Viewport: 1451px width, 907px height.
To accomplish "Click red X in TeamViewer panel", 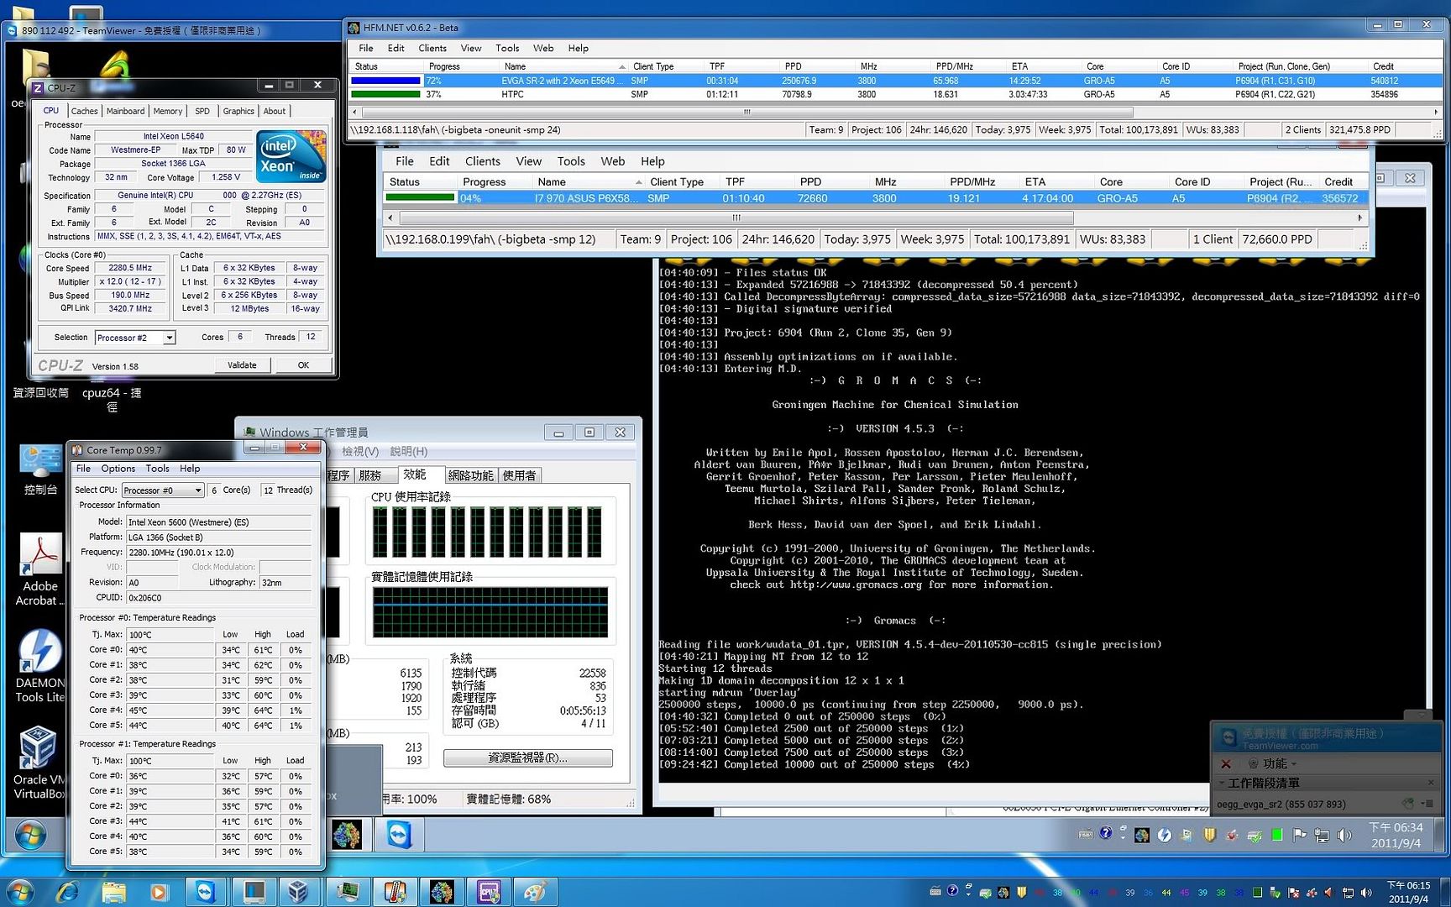I will [1226, 763].
